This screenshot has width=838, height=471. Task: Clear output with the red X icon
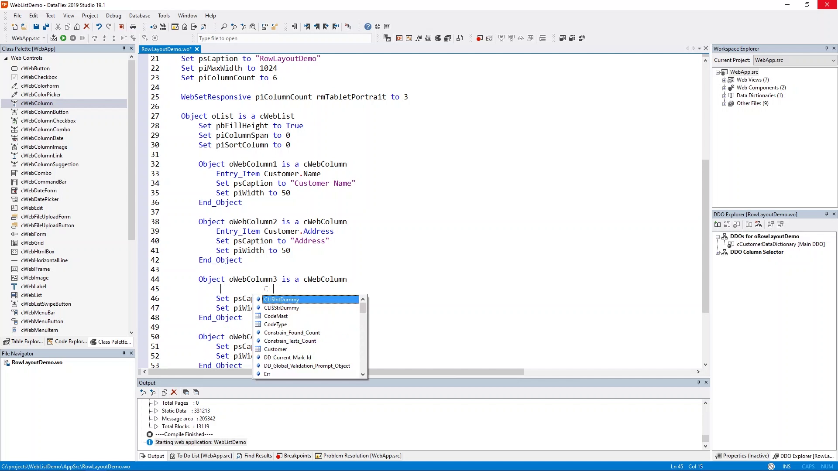(x=174, y=392)
